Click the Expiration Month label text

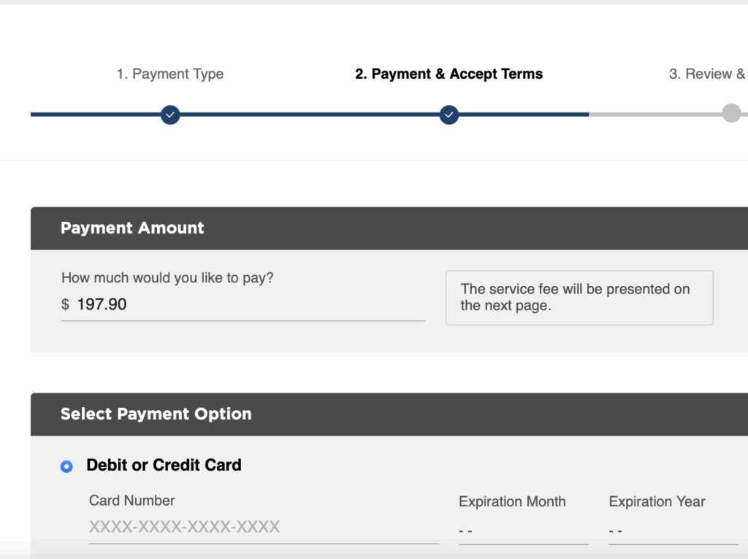tap(512, 501)
